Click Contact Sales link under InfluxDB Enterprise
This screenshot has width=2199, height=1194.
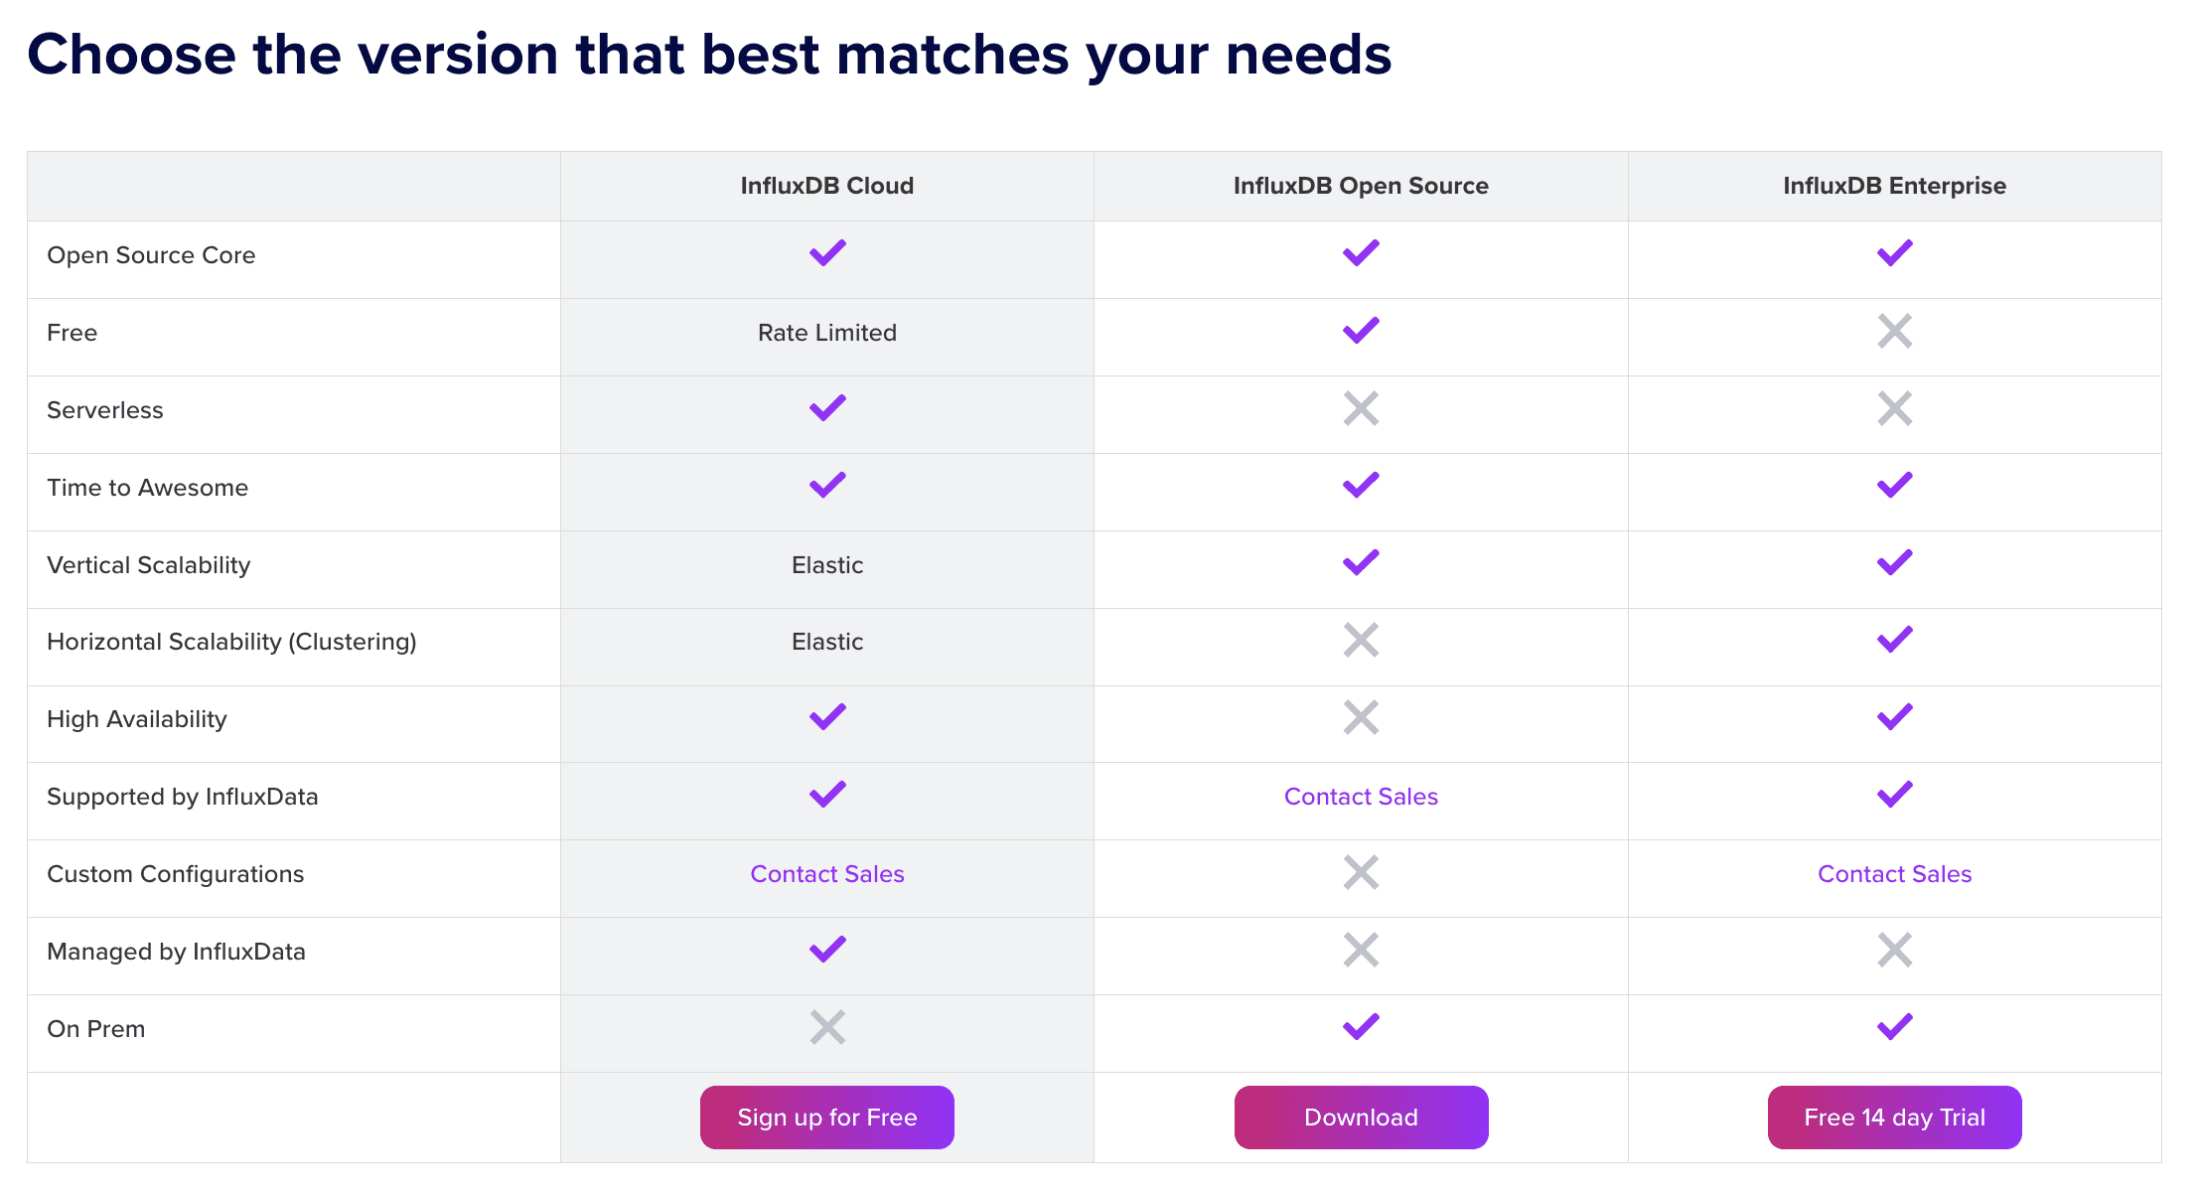point(1894,874)
